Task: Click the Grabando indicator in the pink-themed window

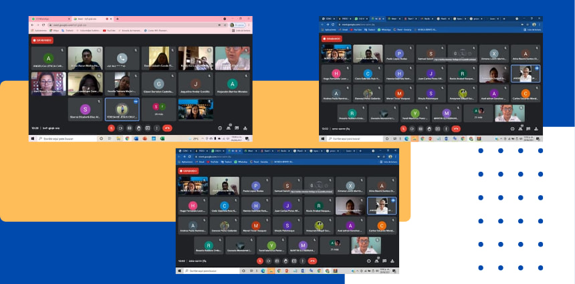Action: click(43, 40)
